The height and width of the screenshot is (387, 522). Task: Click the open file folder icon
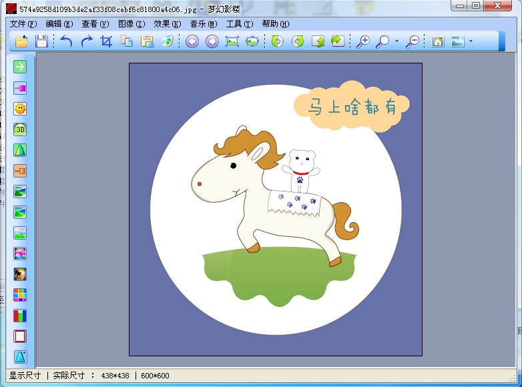[x=21, y=41]
